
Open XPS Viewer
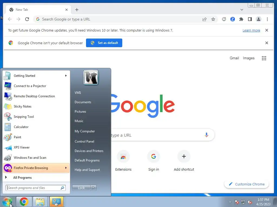[x=36, y=147]
